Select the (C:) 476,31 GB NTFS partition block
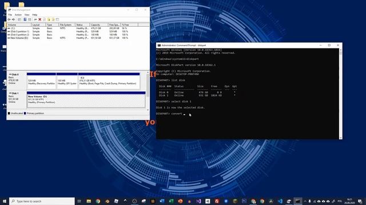Screen dimensions: 366x205 [x=109, y=81]
